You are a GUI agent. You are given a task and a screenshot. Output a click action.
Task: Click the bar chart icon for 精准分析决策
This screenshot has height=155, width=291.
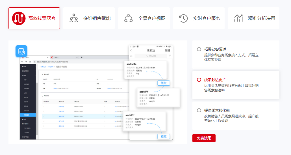click(x=238, y=18)
